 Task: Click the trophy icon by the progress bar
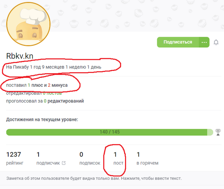218,132
